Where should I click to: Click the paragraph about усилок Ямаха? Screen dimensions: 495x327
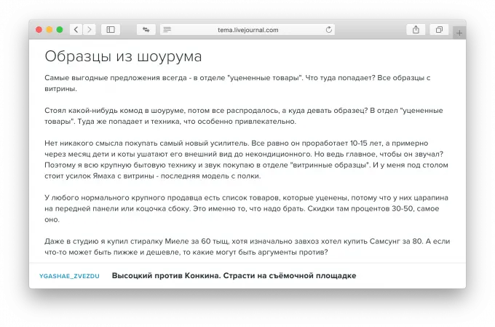pyautogui.click(x=245, y=159)
